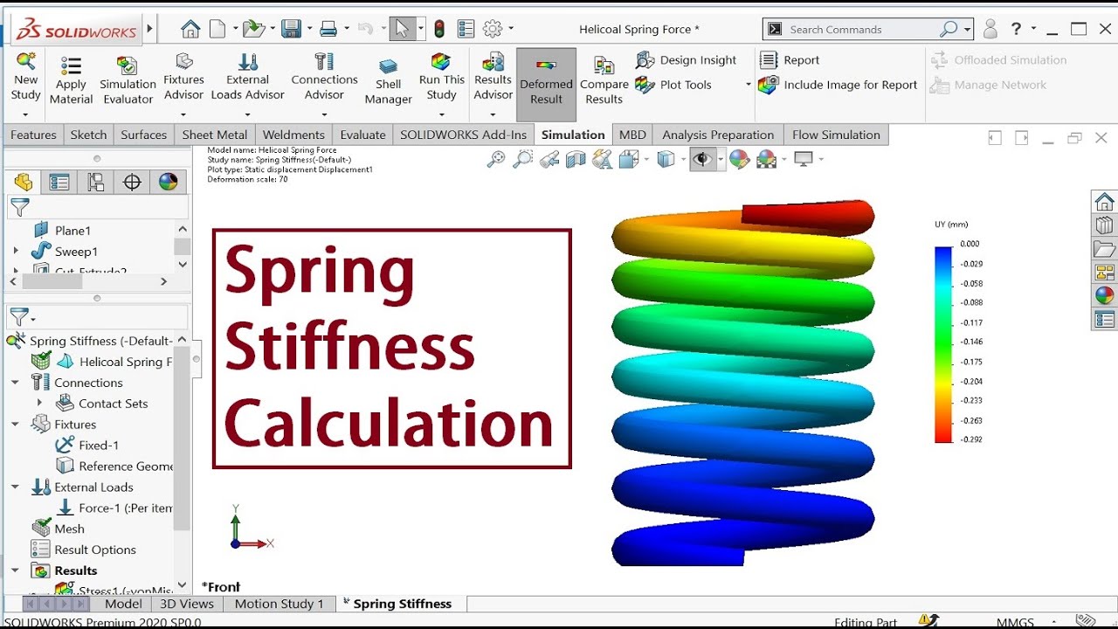Select the MBD tab
1118x629 pixels.
(632, 135)
